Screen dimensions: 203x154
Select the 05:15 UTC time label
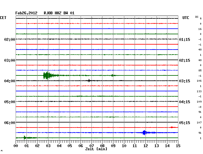185,123
